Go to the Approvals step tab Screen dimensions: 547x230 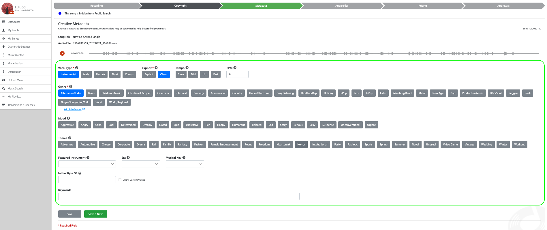[503, 6]
